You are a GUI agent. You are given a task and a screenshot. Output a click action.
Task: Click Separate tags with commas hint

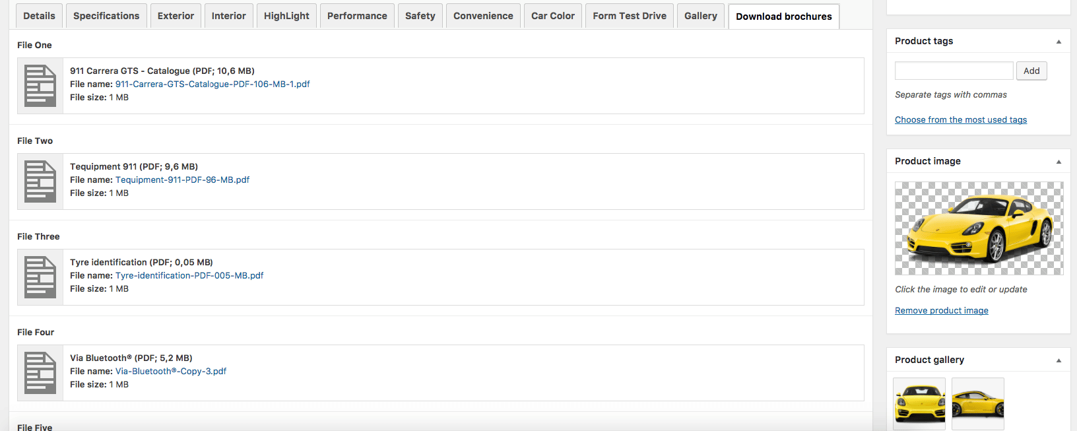coord(951,95)
